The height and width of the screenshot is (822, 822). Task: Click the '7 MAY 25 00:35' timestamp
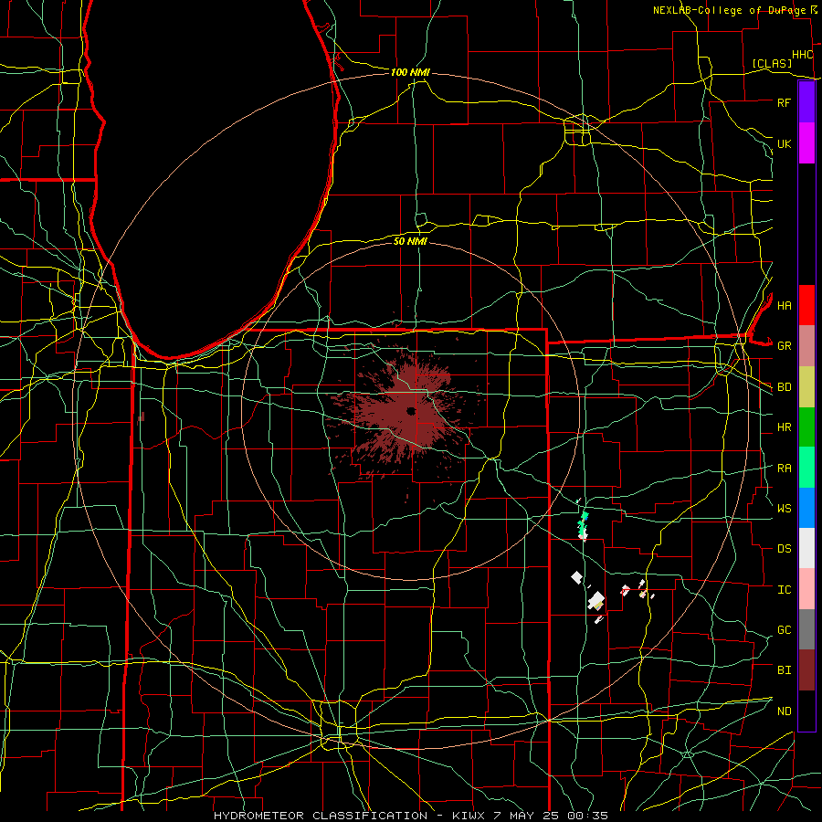tap(551, 816)
